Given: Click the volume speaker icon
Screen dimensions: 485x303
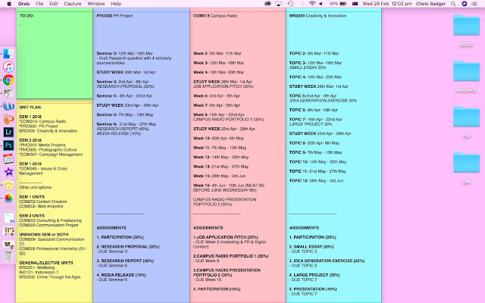Looking at the screenshot, I should coord(321,4).
